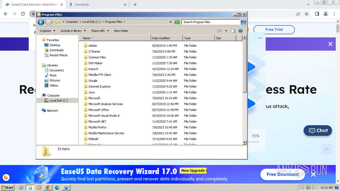Viewport: 340px width, 191px height.
Task: Click the Explorer help icon
Action: [241, 31]
